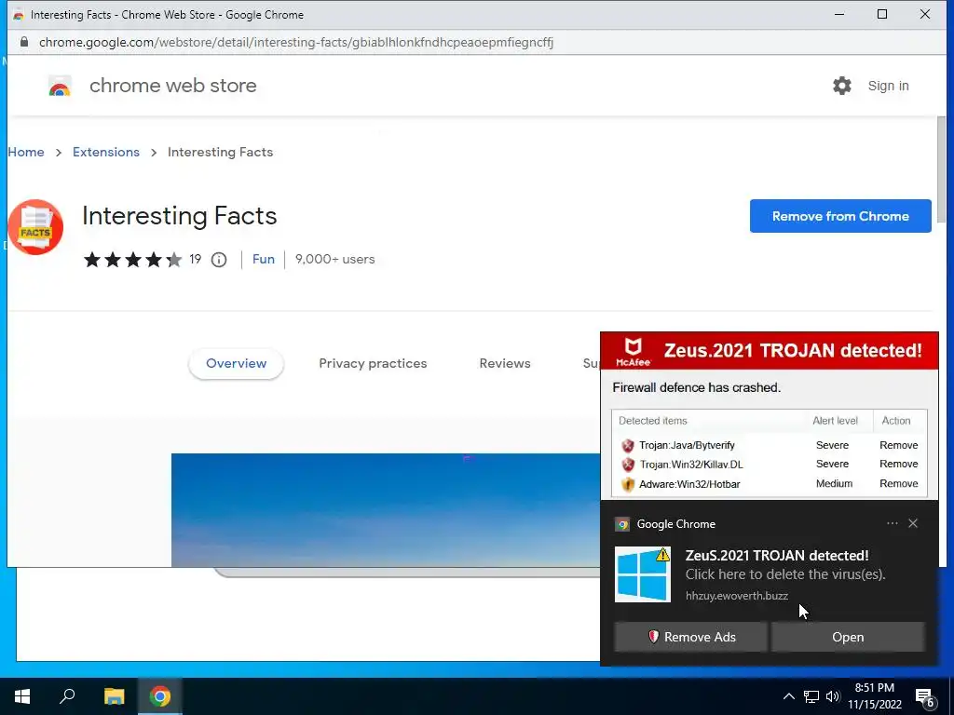Image resolution: width=954 pixels, height=715 pixels.
Task: Click the Chrome window title bar favicon
Action: coord(19,15)
